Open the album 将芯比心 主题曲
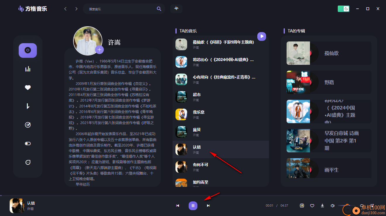The image size is (386, 216). tap(329, 112)
